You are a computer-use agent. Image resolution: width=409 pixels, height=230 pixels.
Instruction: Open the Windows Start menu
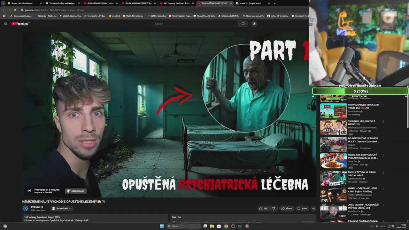pos(162,226)
